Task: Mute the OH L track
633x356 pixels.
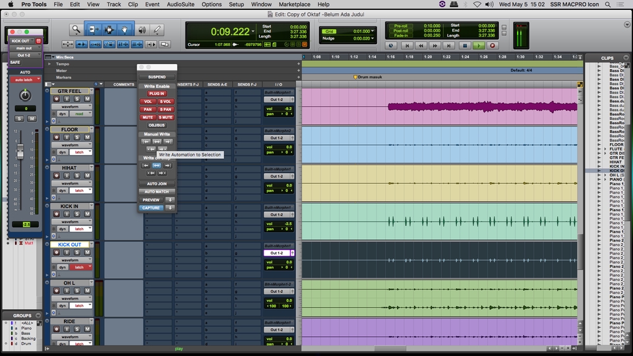Action: [x=87, y=291]
